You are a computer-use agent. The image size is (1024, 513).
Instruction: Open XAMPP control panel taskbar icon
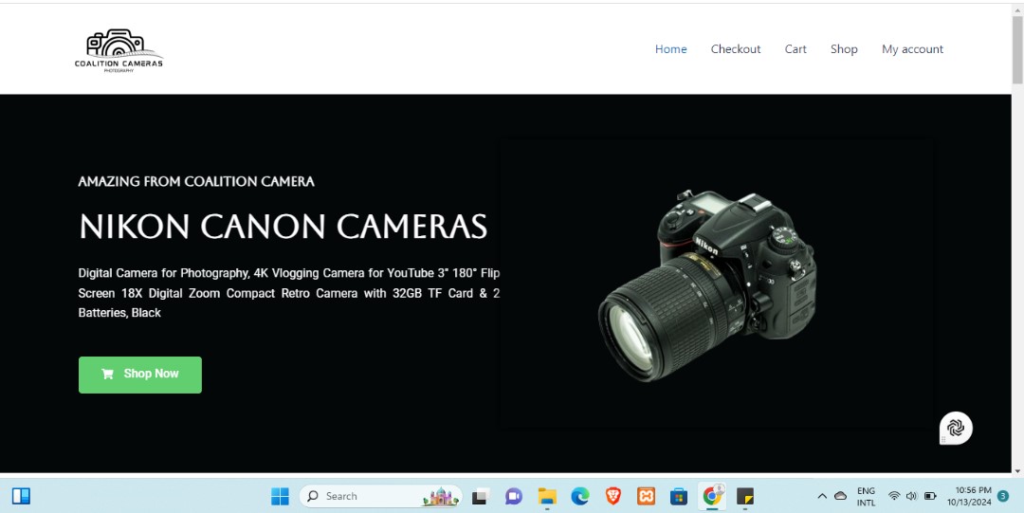(x=646, y=497)
